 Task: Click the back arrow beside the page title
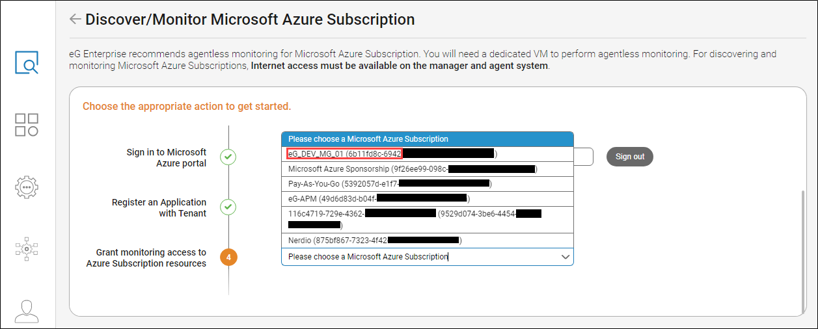[75, 20]
